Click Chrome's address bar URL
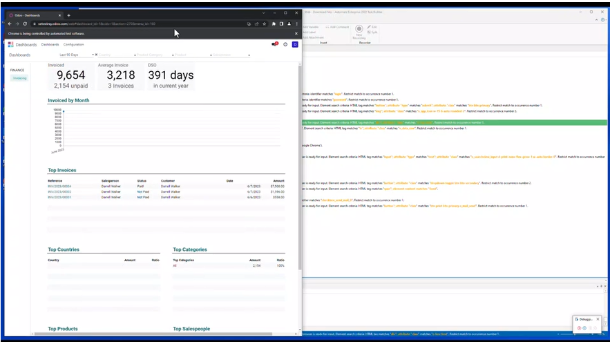 97,23
